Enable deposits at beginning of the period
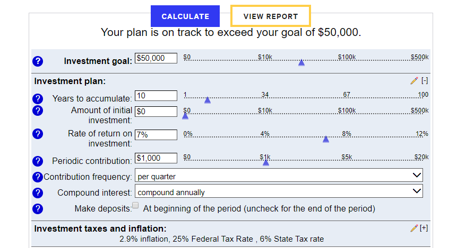This screenshot has width=457, height=248. 135,206
